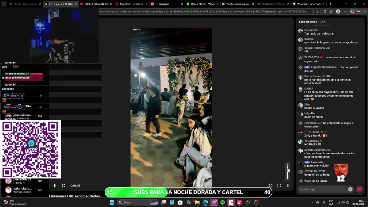This screenshot has width=368, height=207.
Task: Click the 'Espectadores · 4.5K' viewers header
Action: pos(312,22)
